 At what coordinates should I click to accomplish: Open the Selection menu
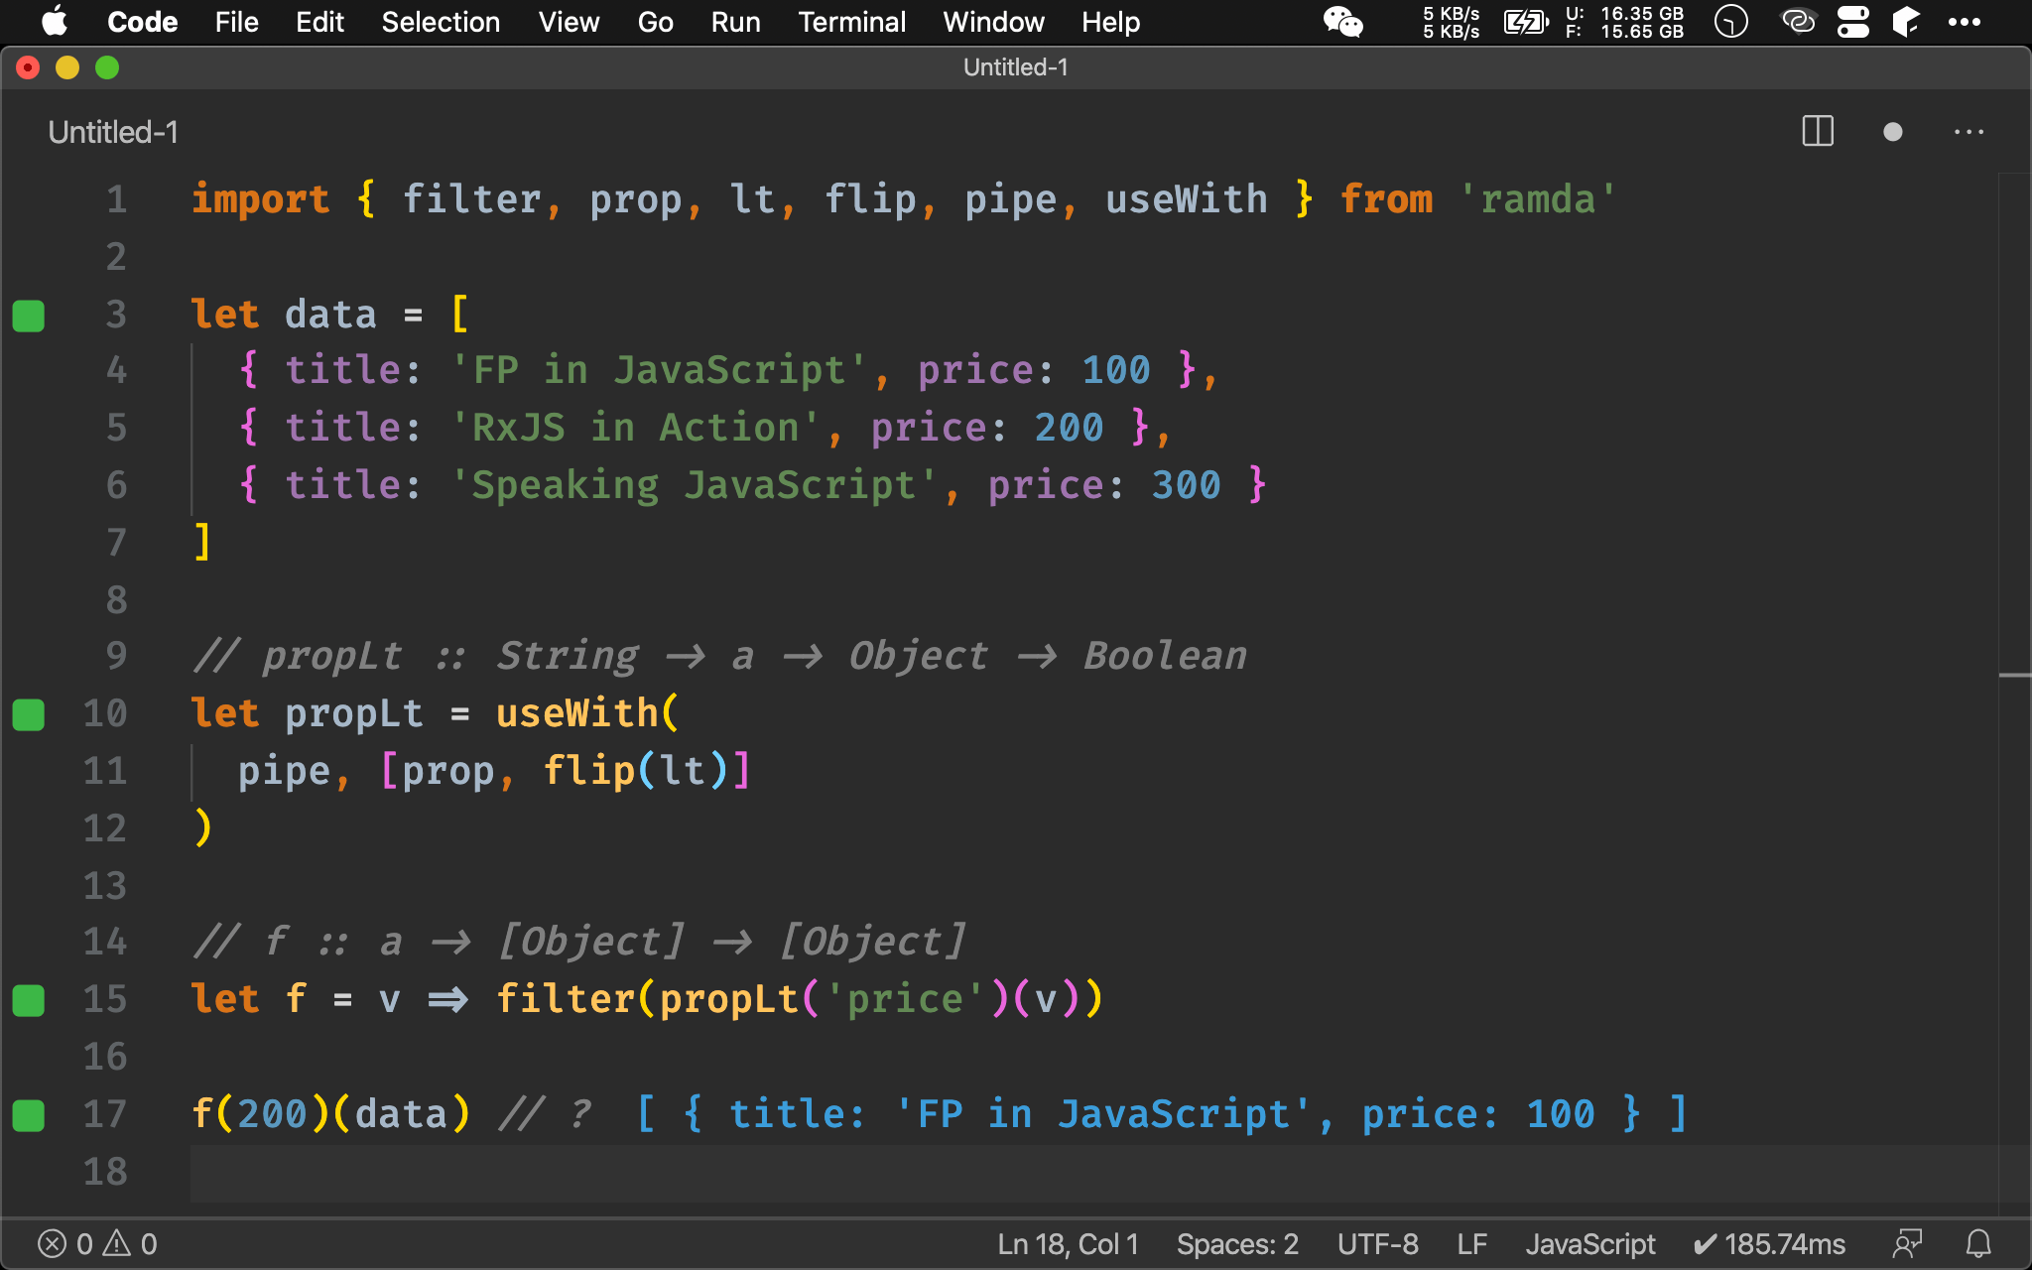(441, 22)
